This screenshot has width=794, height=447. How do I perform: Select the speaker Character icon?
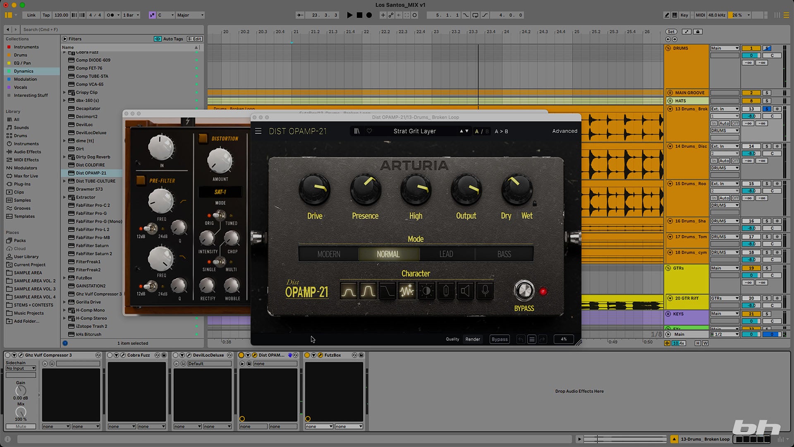tap(465, 291)
